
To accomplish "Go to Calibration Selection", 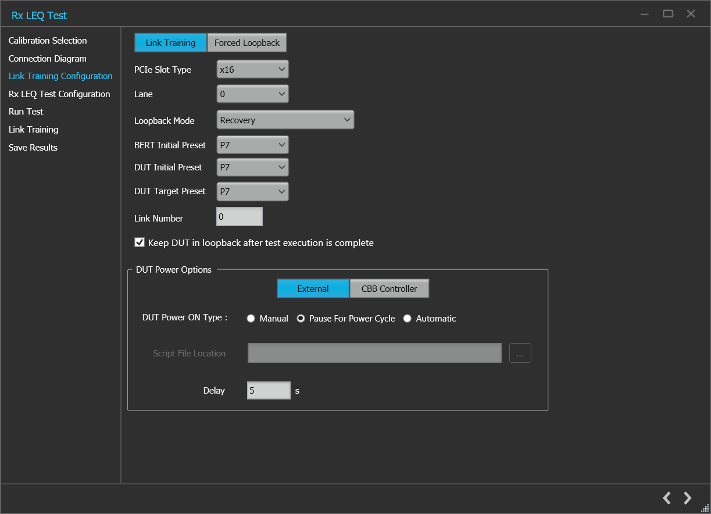I will coord(47,40).
